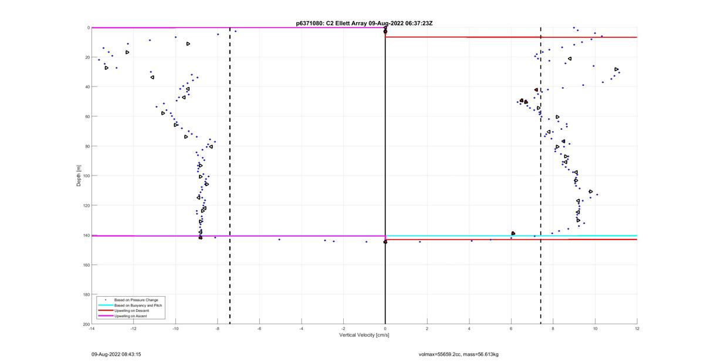The width and height of the screenshot is (704, 364).
Task: Click x-axis tick label '8'
Action: (553, 328)
